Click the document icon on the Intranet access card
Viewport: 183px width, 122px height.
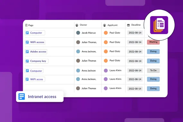pos(22,97)
